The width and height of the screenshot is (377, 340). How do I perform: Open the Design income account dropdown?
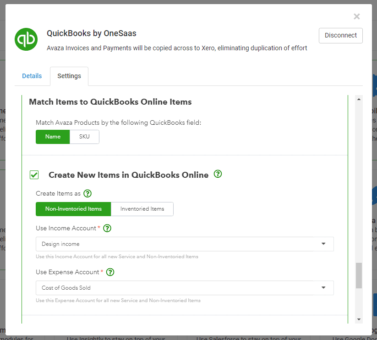[x=185, y=244]
